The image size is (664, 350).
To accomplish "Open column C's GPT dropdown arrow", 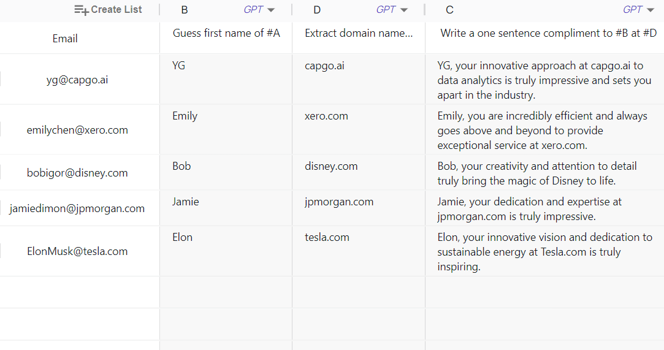I will pyautogui.click(x=651, y=10).
